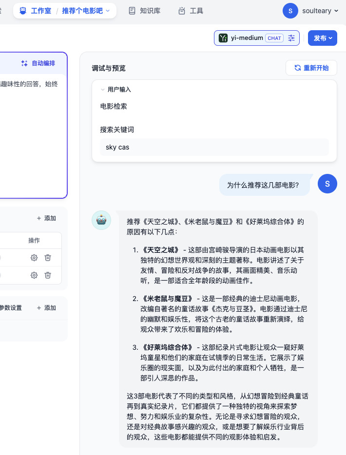Click the 参数设置 section label

11,308
